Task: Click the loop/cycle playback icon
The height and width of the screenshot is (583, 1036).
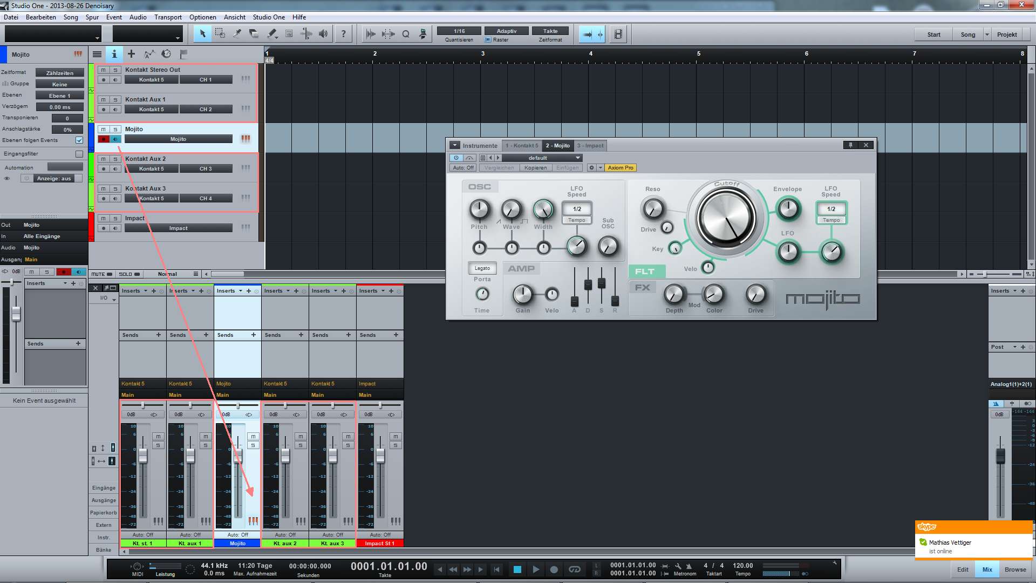Action: pyautogui.click(x=574, y=570)
